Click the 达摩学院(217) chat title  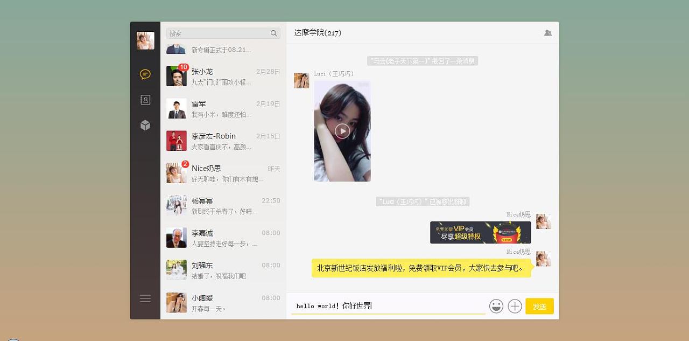pos(318,33)
